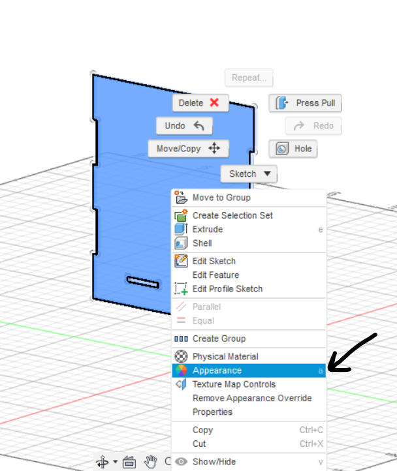Viewport: 397px width, 471px height.
Task: Open Properties from context menu
Action: click(x=249, y=412)
